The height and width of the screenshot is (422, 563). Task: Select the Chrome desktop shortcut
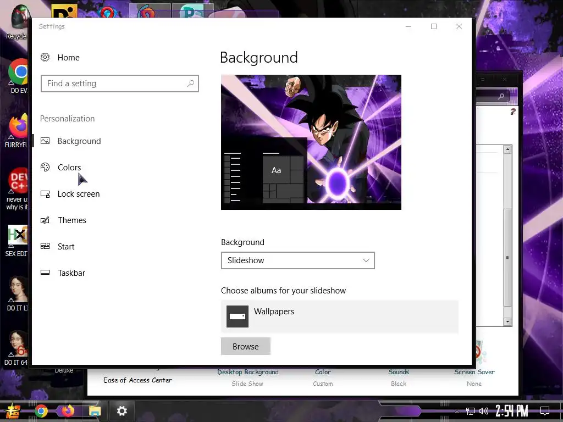click(17, 76)
